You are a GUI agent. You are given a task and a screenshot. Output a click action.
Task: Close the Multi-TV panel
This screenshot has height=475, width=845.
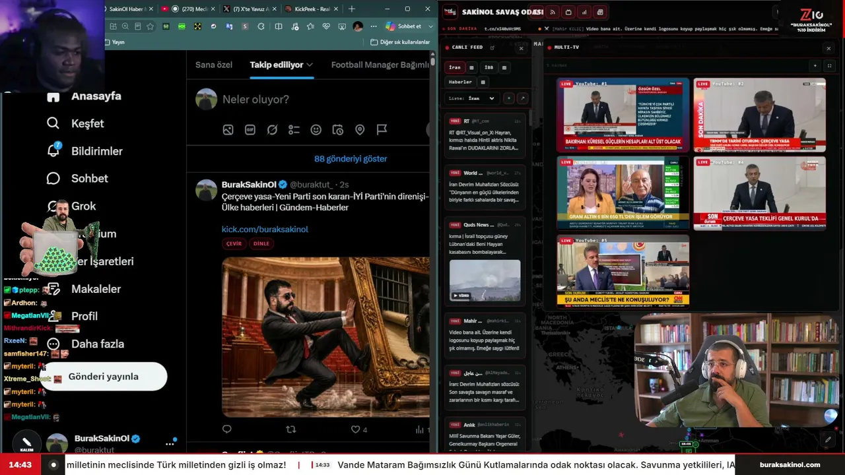click(x=828, y=48)
